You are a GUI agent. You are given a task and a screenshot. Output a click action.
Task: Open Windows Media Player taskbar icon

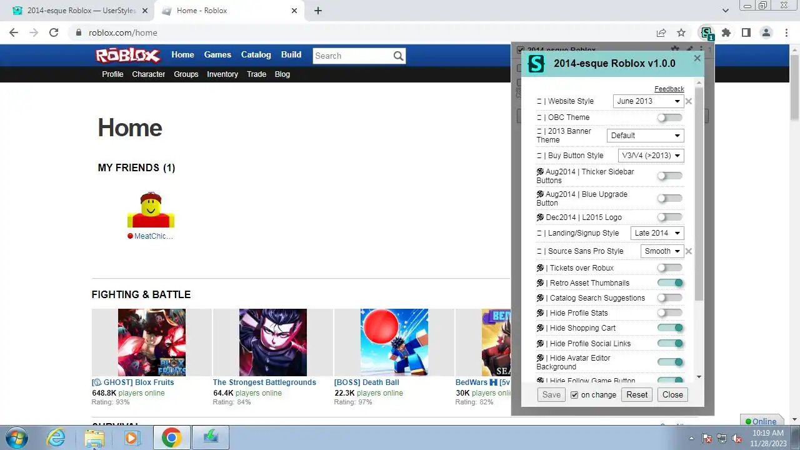click(x=132, y=437)
